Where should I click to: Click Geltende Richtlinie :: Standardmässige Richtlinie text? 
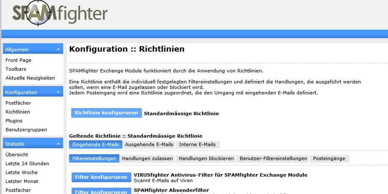(x=136, y=136)
